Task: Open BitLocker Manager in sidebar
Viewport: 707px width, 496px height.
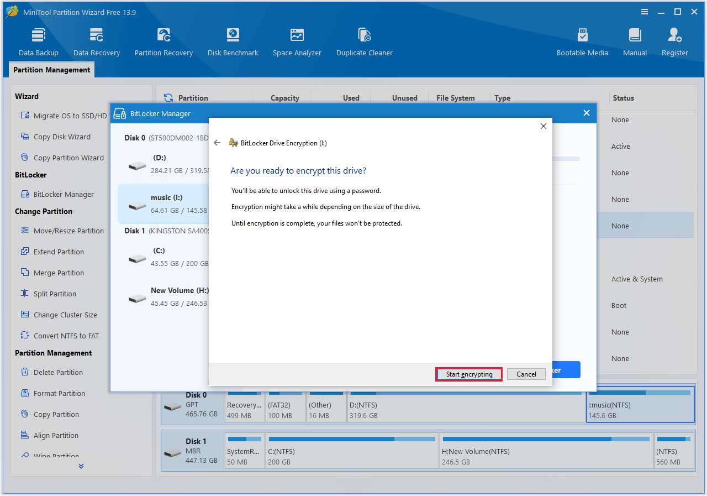Action: [x=57, y=194]
